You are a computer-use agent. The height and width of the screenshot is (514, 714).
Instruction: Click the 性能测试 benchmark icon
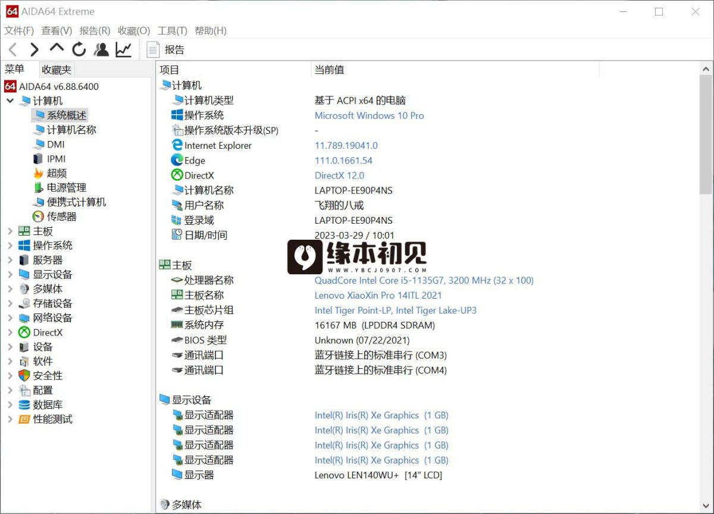click(24, 419)
